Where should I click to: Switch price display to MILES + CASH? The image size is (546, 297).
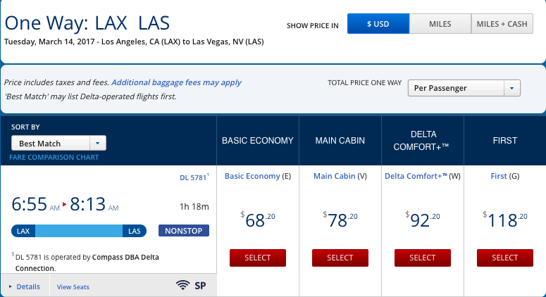click(502, 24)
